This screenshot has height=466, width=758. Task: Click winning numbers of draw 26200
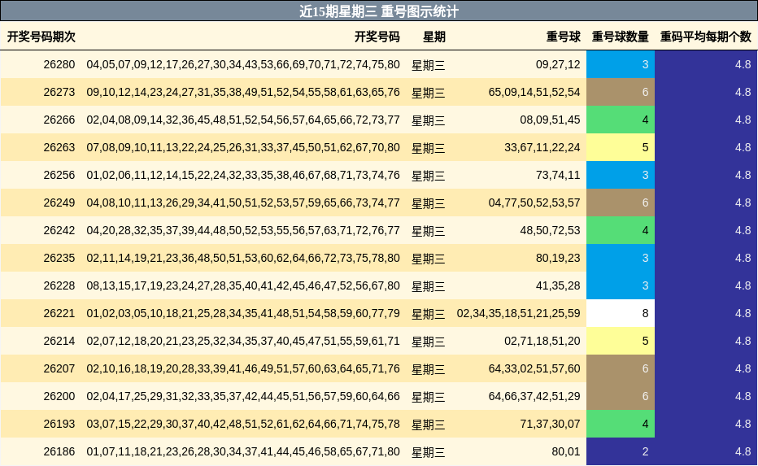point(243,396)
